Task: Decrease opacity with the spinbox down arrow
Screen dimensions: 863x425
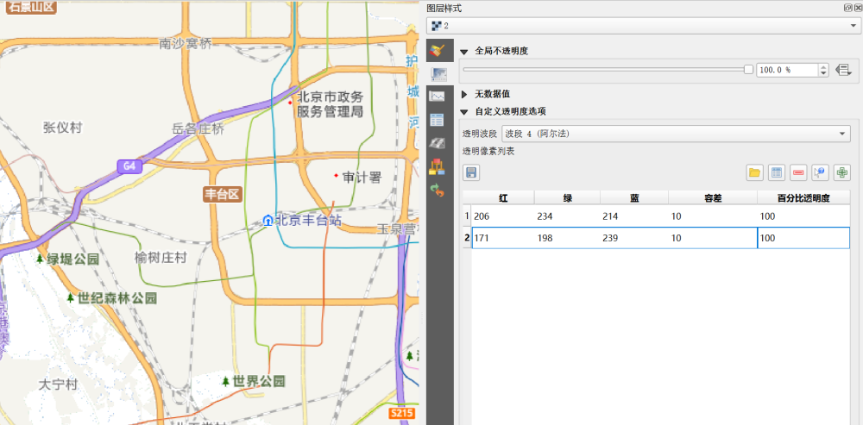Action: point(823,73)
